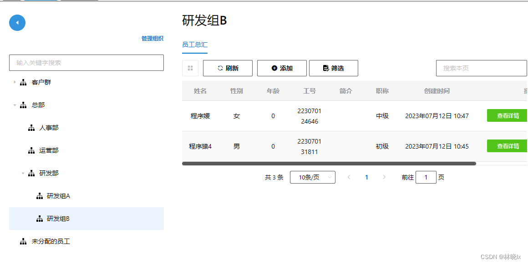528x264 pixels.
Task: Click the org icon next to 运营部
Action: point(31,151)
